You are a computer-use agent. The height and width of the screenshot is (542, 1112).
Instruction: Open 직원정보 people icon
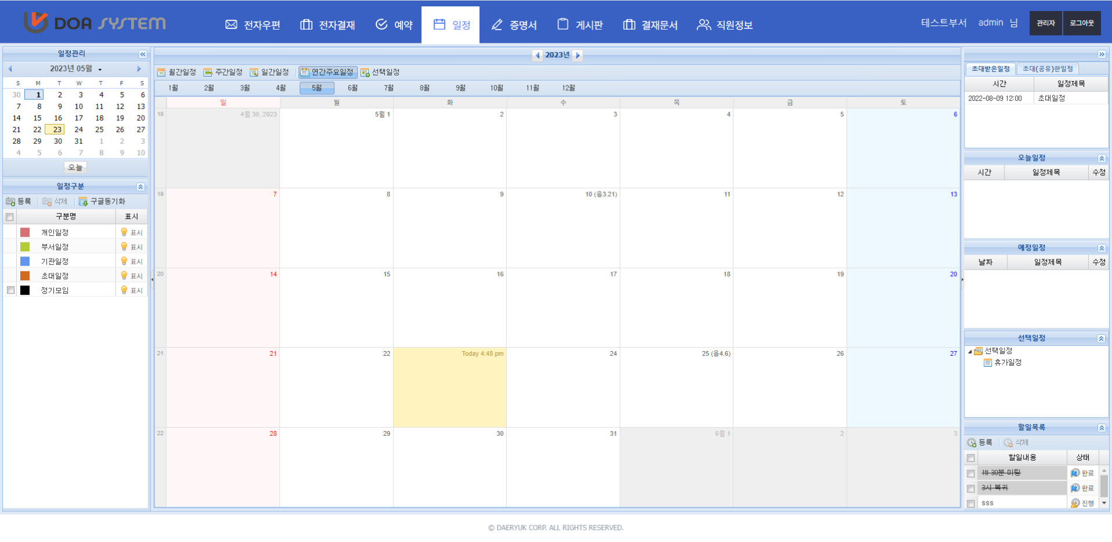click(x=704, y=24)
